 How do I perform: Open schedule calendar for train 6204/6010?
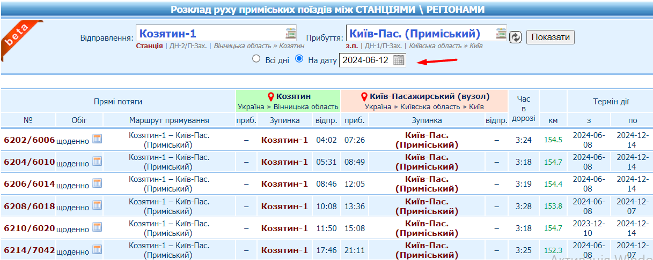click(97, 162)
